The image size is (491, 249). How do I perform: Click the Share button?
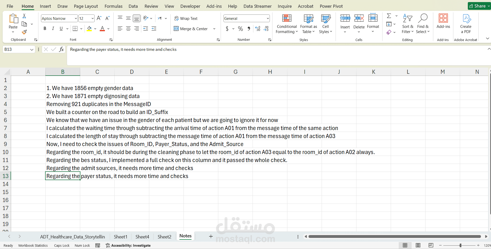pos(479,6)
